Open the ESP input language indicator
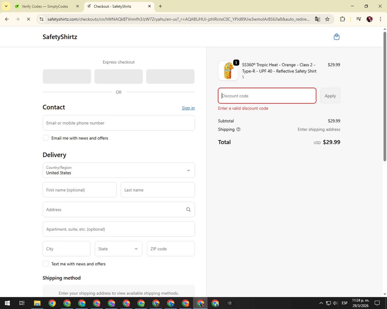 coord(344,303)
